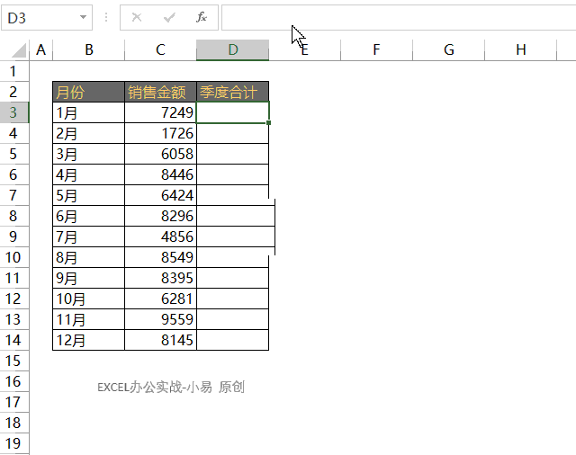
Task: Click the 销售金额 header cell
Action: point(160,92)
